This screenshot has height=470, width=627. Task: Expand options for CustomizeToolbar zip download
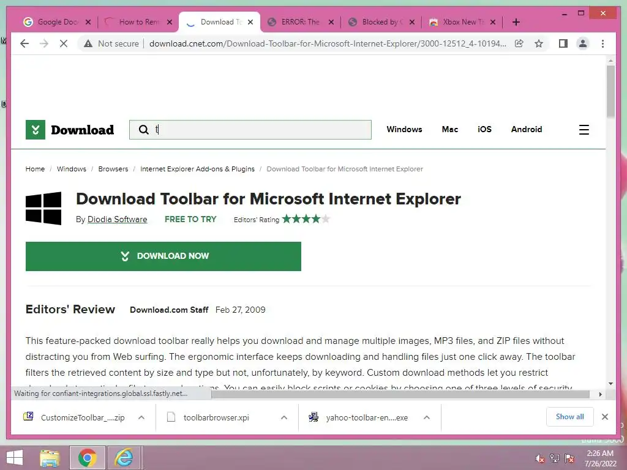pyautogui.click(x=141, y=417)
